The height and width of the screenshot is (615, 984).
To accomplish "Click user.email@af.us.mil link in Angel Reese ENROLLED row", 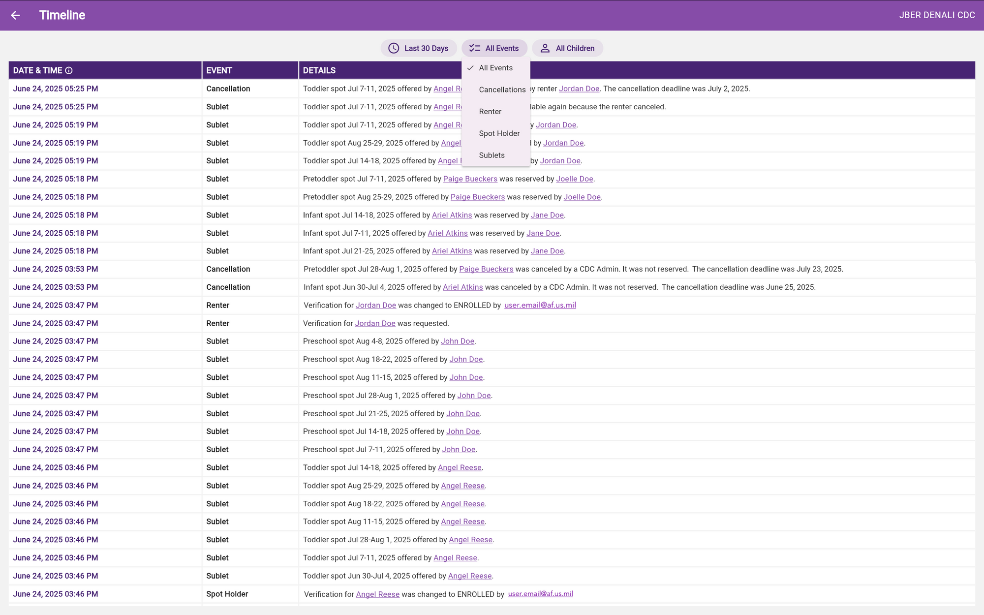I will (x=541, y=594).
